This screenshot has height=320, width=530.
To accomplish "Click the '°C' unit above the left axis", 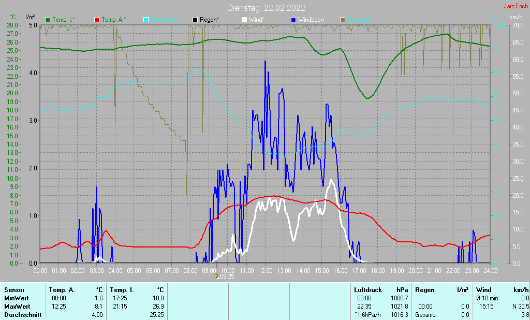I will tap(13, 17).
